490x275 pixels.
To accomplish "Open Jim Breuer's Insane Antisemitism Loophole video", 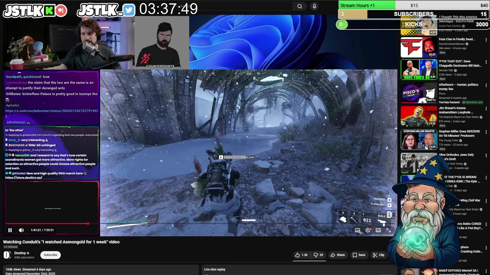I will [x=457, y=110].
